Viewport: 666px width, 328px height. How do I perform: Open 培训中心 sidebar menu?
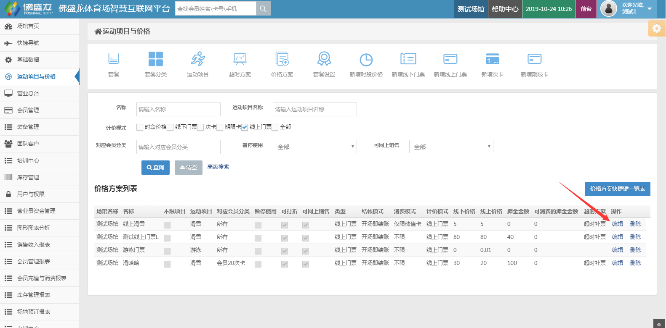[x=39, y=160]
